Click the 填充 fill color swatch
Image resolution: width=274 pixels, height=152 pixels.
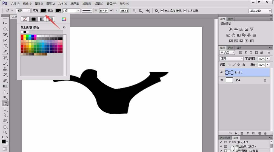point(43,11)
